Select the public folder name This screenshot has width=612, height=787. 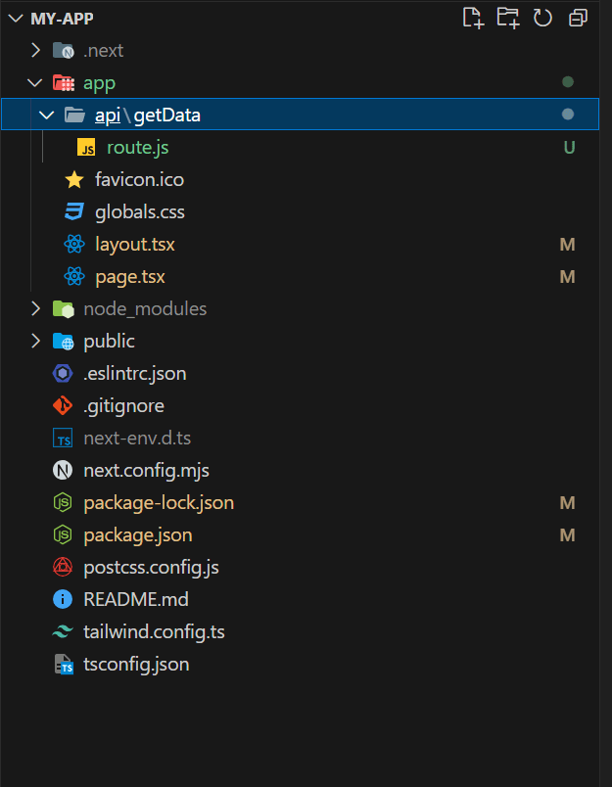pyautogui.click(x=109, y=342)
